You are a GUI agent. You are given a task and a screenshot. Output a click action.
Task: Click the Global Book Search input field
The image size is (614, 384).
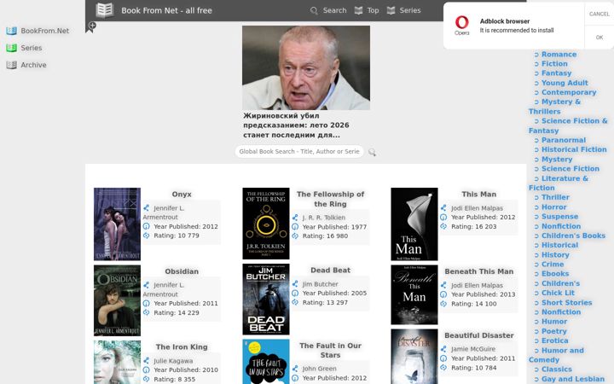coord(299,152)
